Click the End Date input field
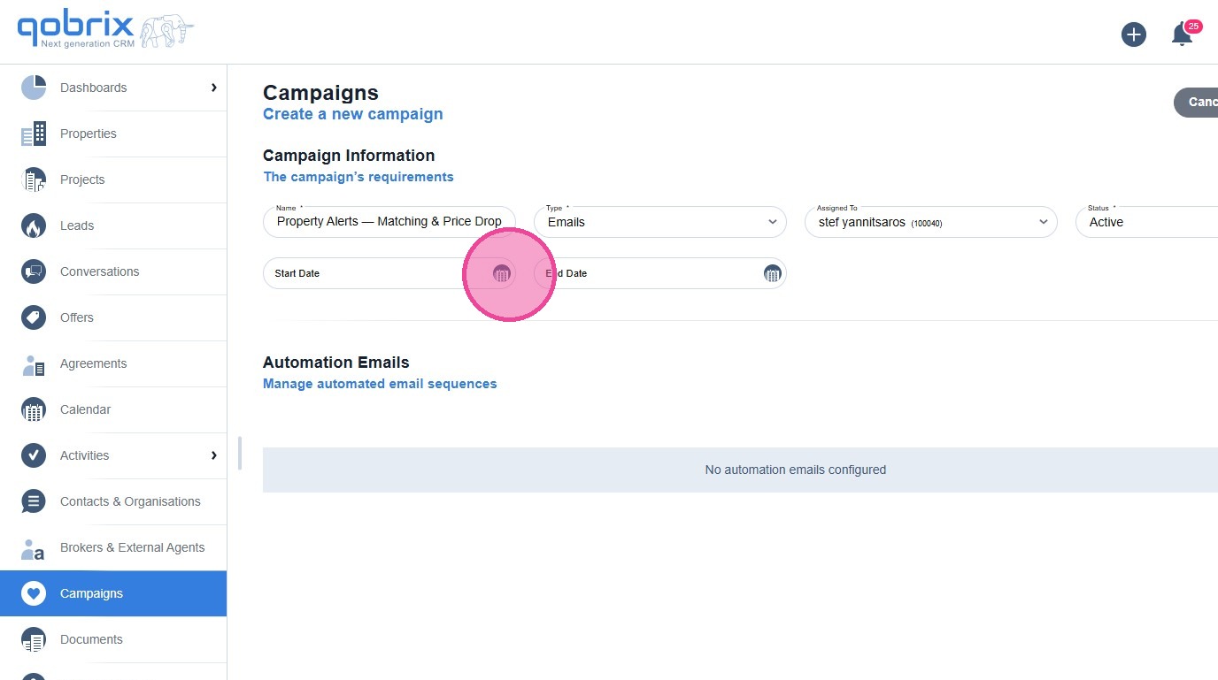This screenshot has height=680, width=1218. click(660, 273)
